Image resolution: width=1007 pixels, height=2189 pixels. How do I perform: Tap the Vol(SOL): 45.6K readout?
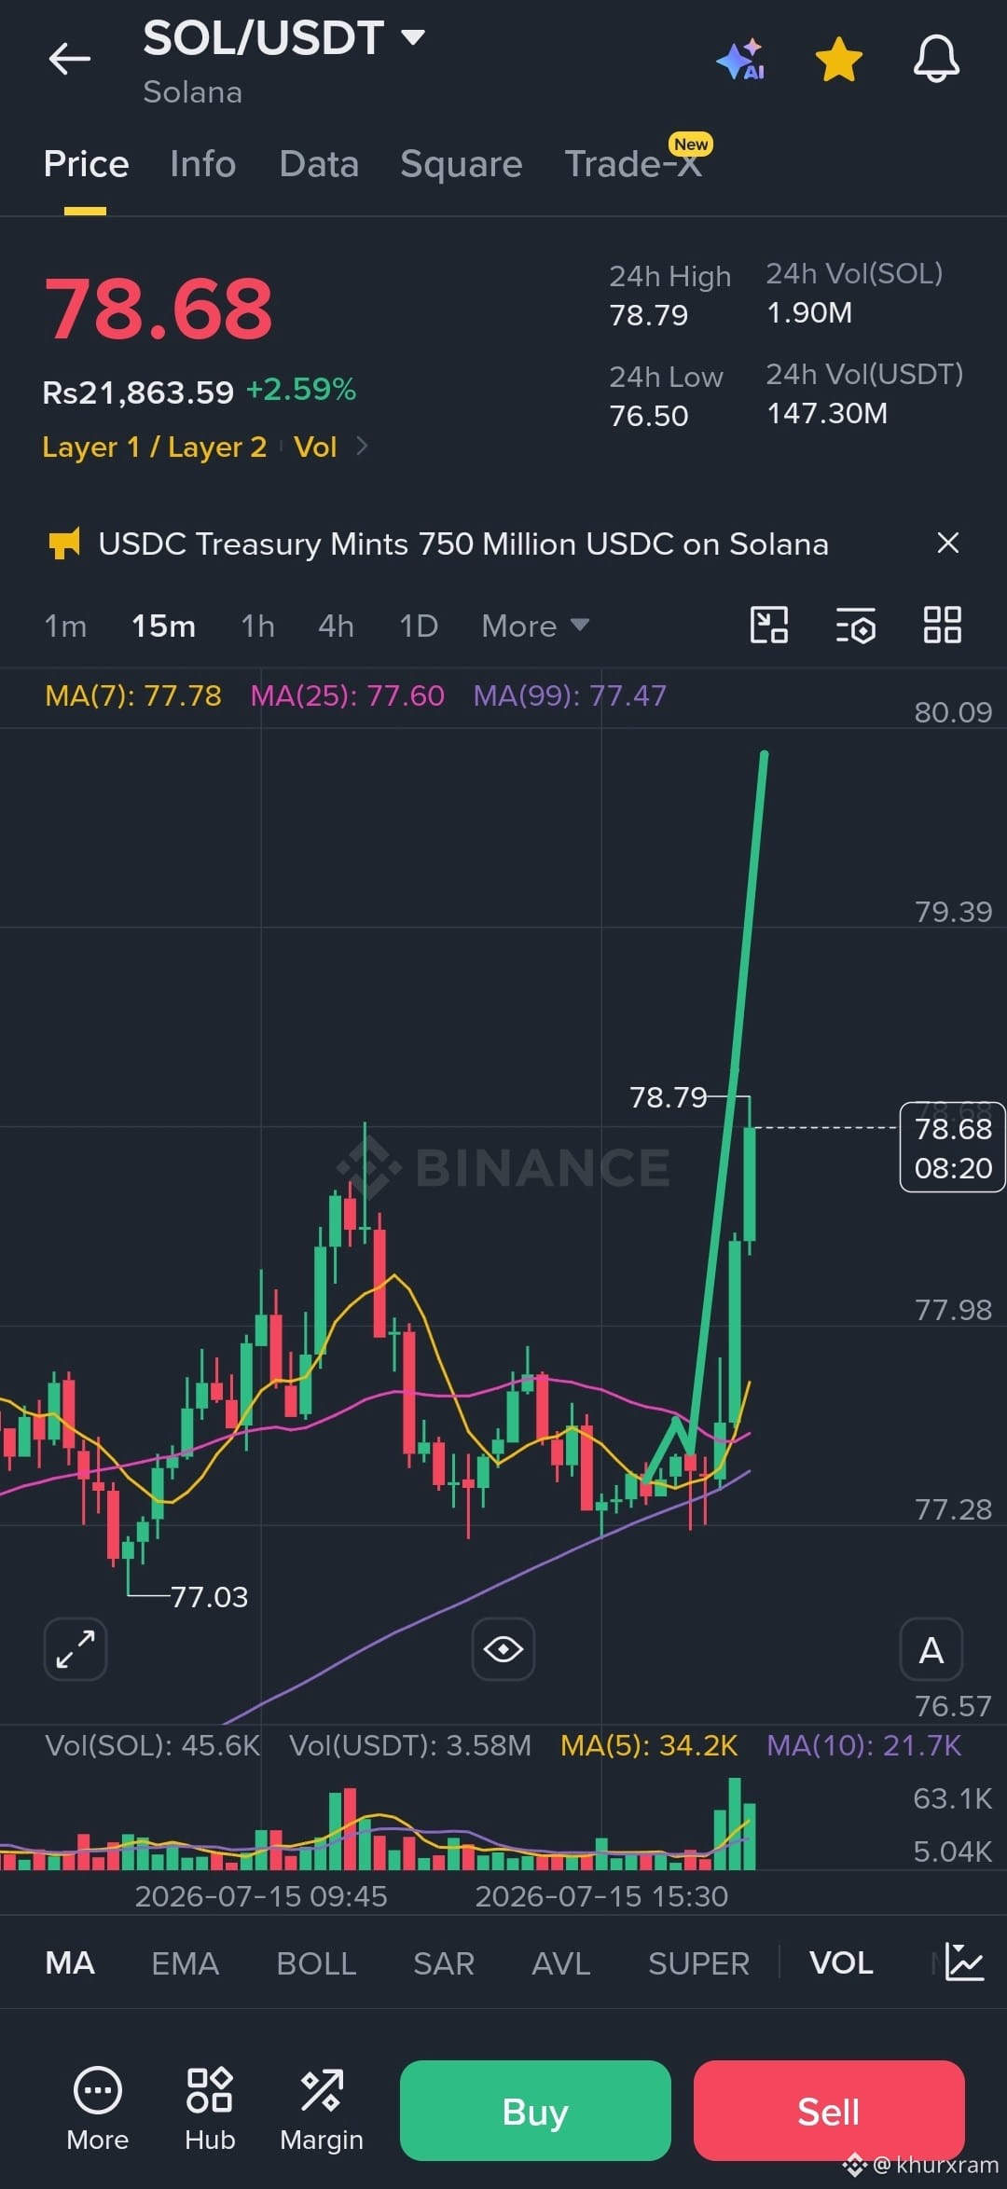coord(152,1745)
